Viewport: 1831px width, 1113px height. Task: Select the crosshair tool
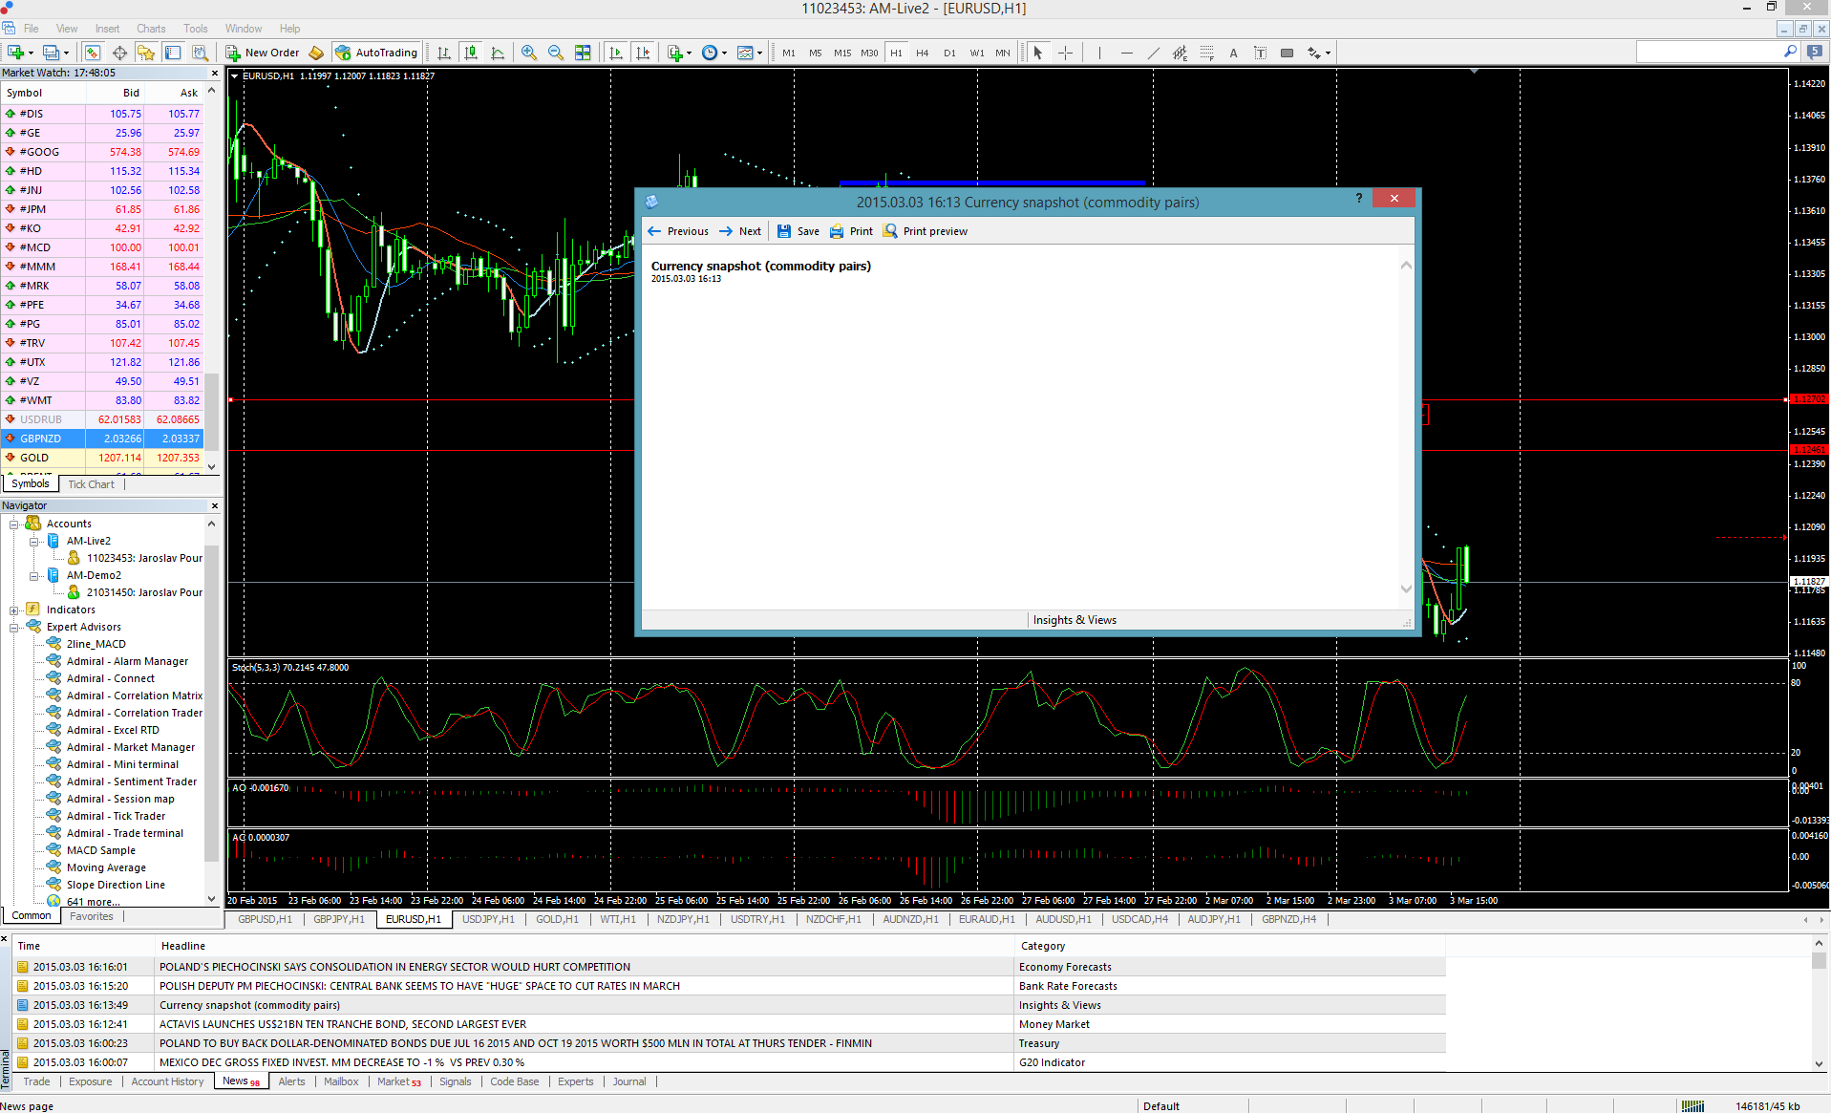tap(1065, 53)
